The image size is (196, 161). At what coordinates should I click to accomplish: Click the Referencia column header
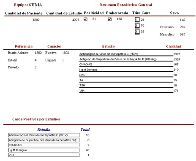[24, 46]
